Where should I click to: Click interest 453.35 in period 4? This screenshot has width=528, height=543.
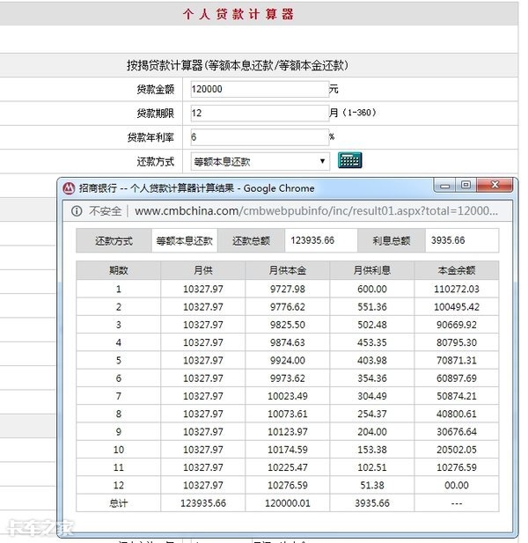click(372, 342)
